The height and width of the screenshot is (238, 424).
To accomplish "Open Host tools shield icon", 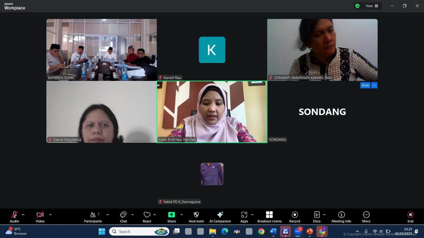I will click(196, 215).
